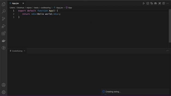Open the Extensions view
Screen dimensions: 171x96
[3, 33]
